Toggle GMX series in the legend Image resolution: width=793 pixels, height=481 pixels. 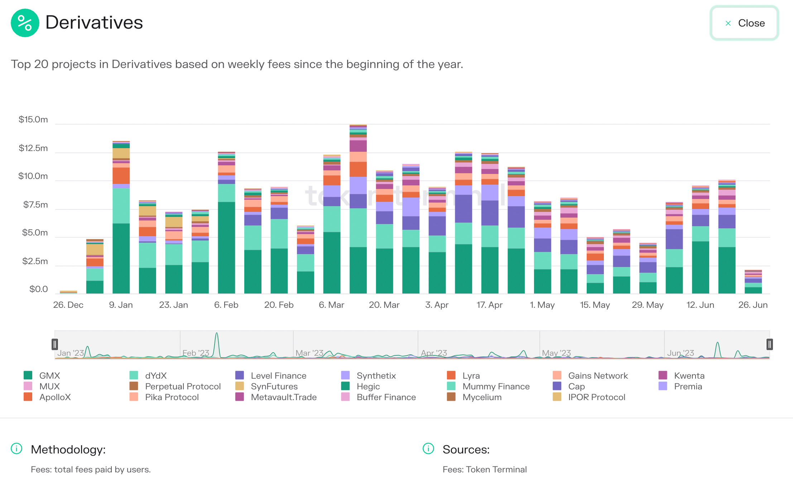click(x=49, y=375)
